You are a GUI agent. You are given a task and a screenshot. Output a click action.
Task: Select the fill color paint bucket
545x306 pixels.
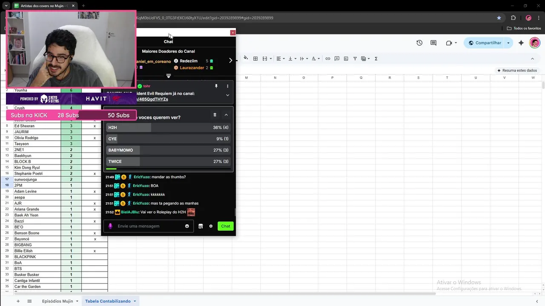click(x=246, y=59)
